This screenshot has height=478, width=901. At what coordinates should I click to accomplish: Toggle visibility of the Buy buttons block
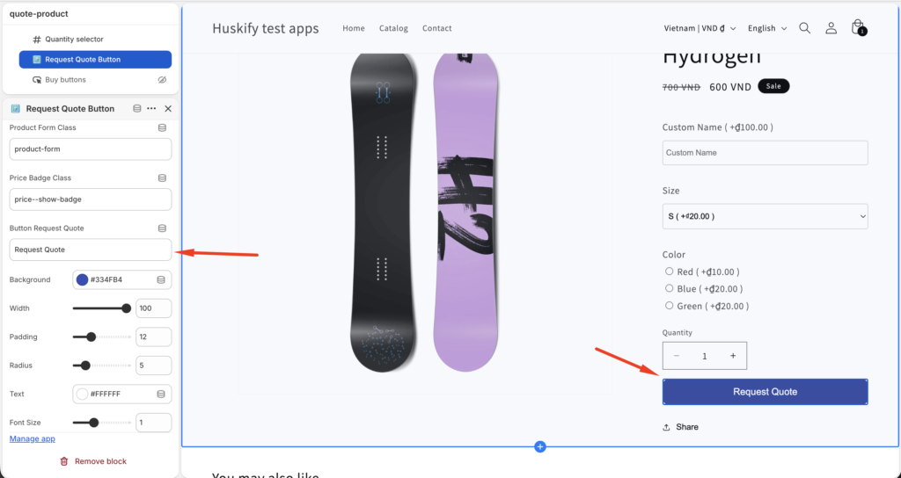point(162,80)
